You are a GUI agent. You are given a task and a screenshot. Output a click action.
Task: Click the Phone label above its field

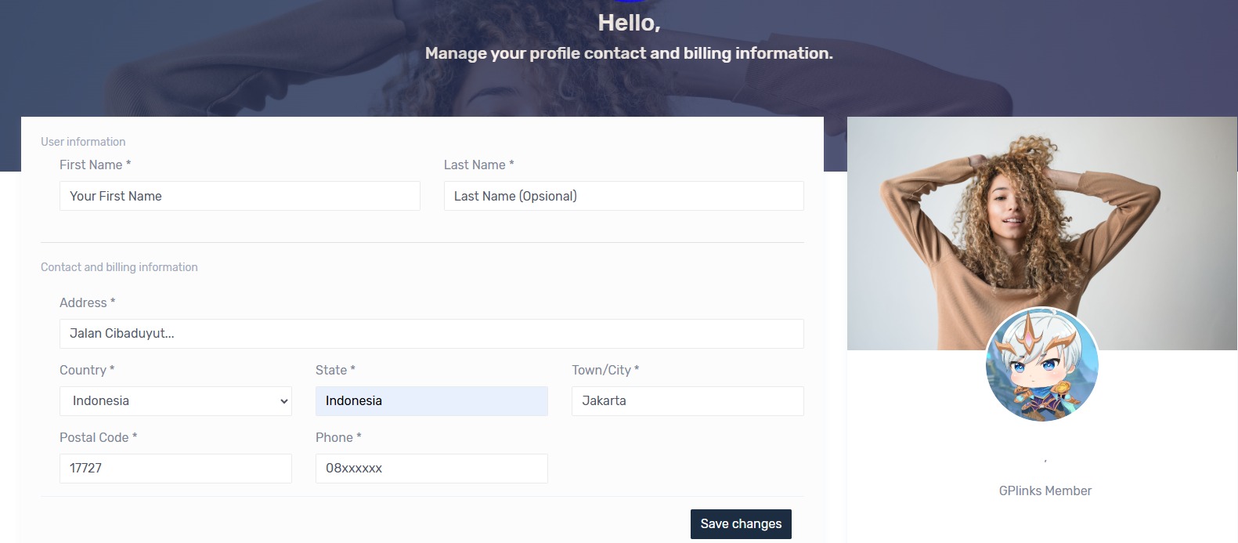click(x=337, y=437)
